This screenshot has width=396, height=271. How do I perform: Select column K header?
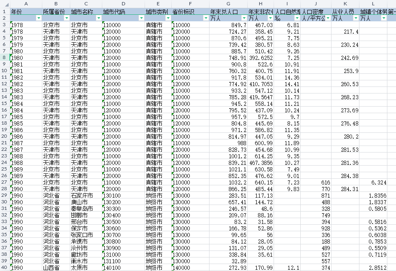pyautogui.click(x=345, y=4)
